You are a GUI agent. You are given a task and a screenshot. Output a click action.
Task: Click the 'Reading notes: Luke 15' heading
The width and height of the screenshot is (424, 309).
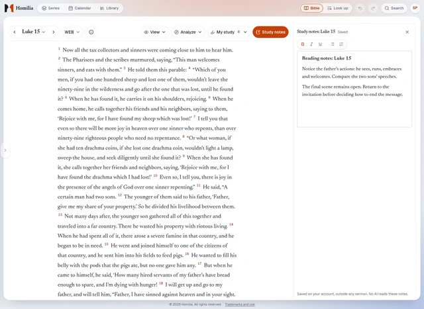click(x=327, y=58)
